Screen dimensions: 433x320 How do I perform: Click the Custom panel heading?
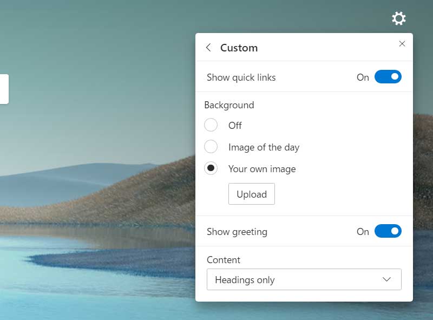pyautogui.click(x=238, y=48)
